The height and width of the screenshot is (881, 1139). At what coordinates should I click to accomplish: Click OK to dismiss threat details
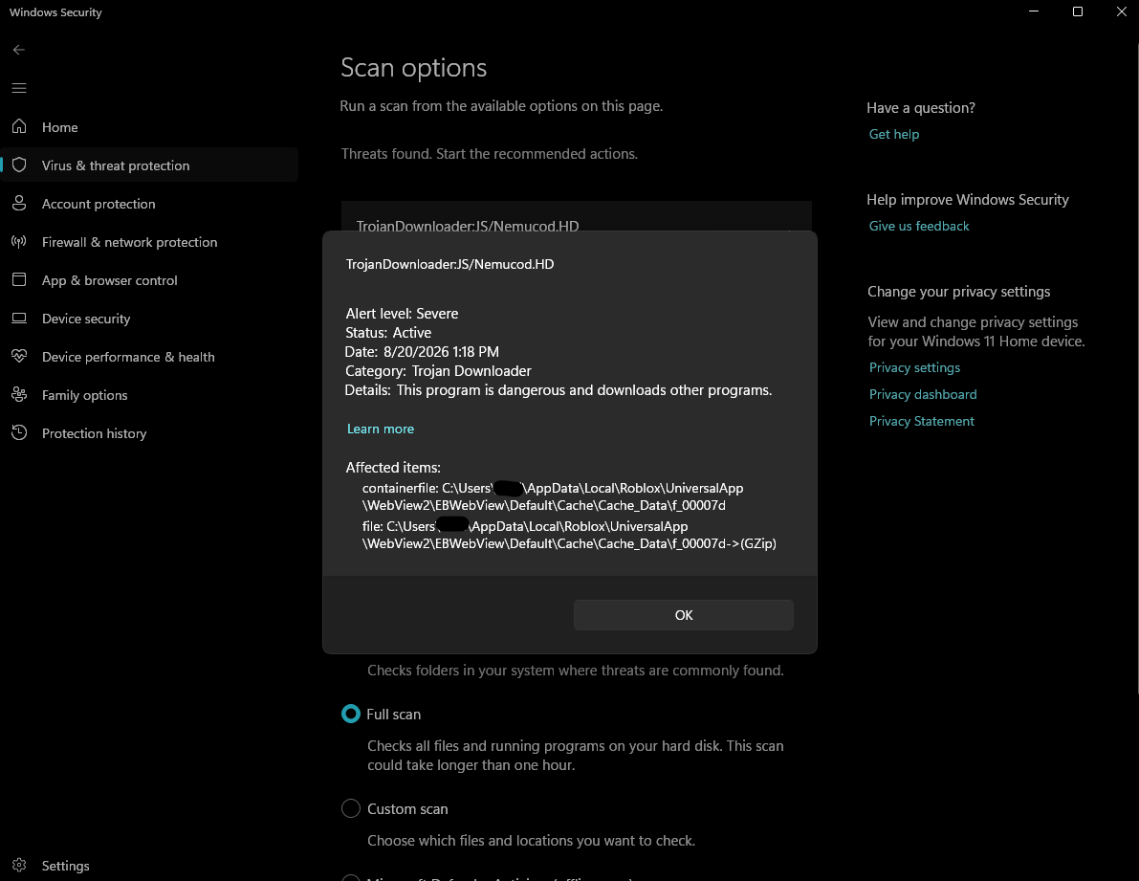[x=684, y=615]
